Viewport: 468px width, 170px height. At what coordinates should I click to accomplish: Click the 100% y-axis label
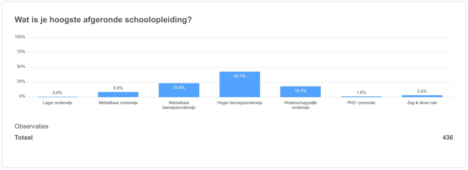click(20, 37)
